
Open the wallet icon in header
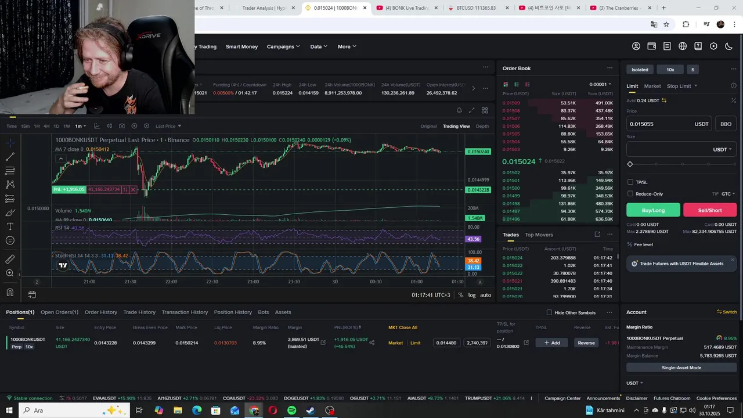point(652,46)
